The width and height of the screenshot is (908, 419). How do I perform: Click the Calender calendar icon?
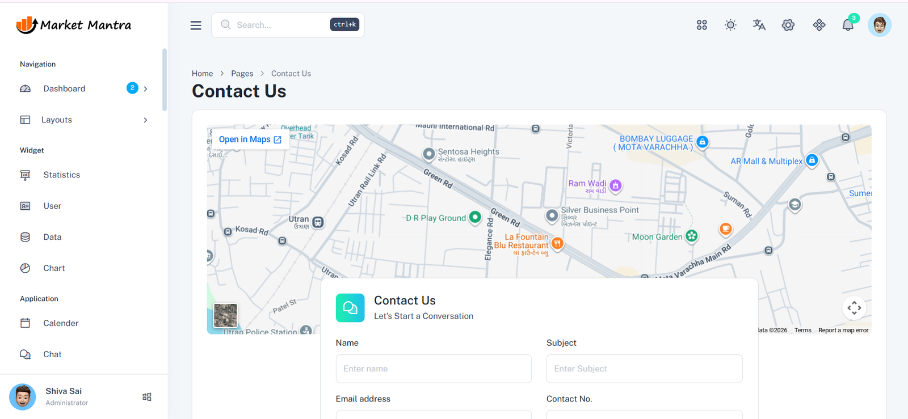pos(25,323)
